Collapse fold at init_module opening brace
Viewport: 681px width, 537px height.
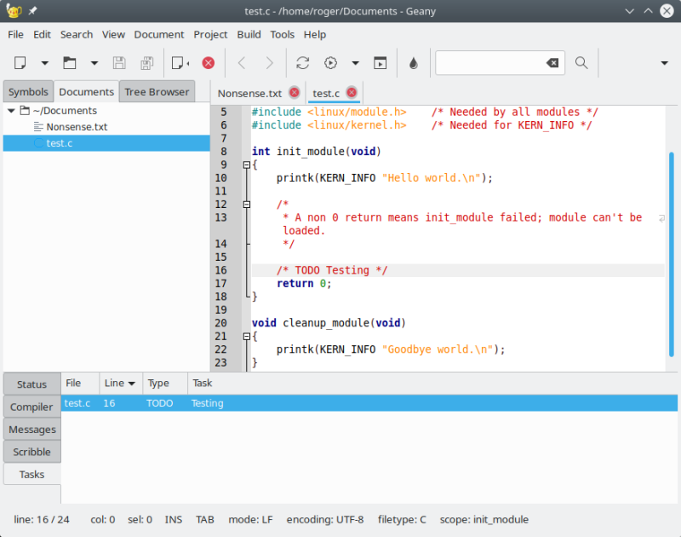(x=247, y=165)
